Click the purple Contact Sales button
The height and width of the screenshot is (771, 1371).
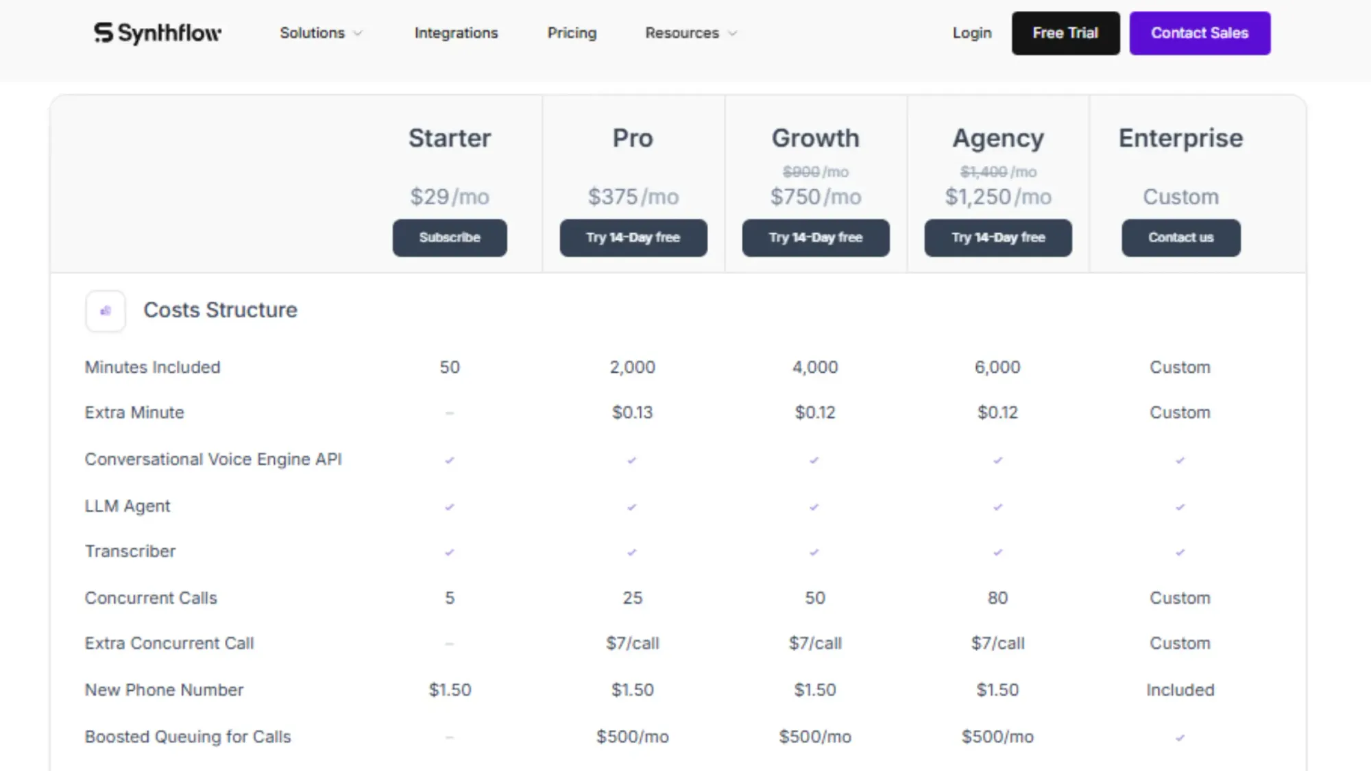point(1200,33)
